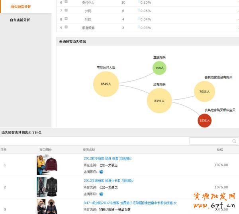Image resolution: width=239 pixels, height=214 pixels.
Task: Click third product's fur-collar coat thumbnail
Action: [x=47, y=206]
